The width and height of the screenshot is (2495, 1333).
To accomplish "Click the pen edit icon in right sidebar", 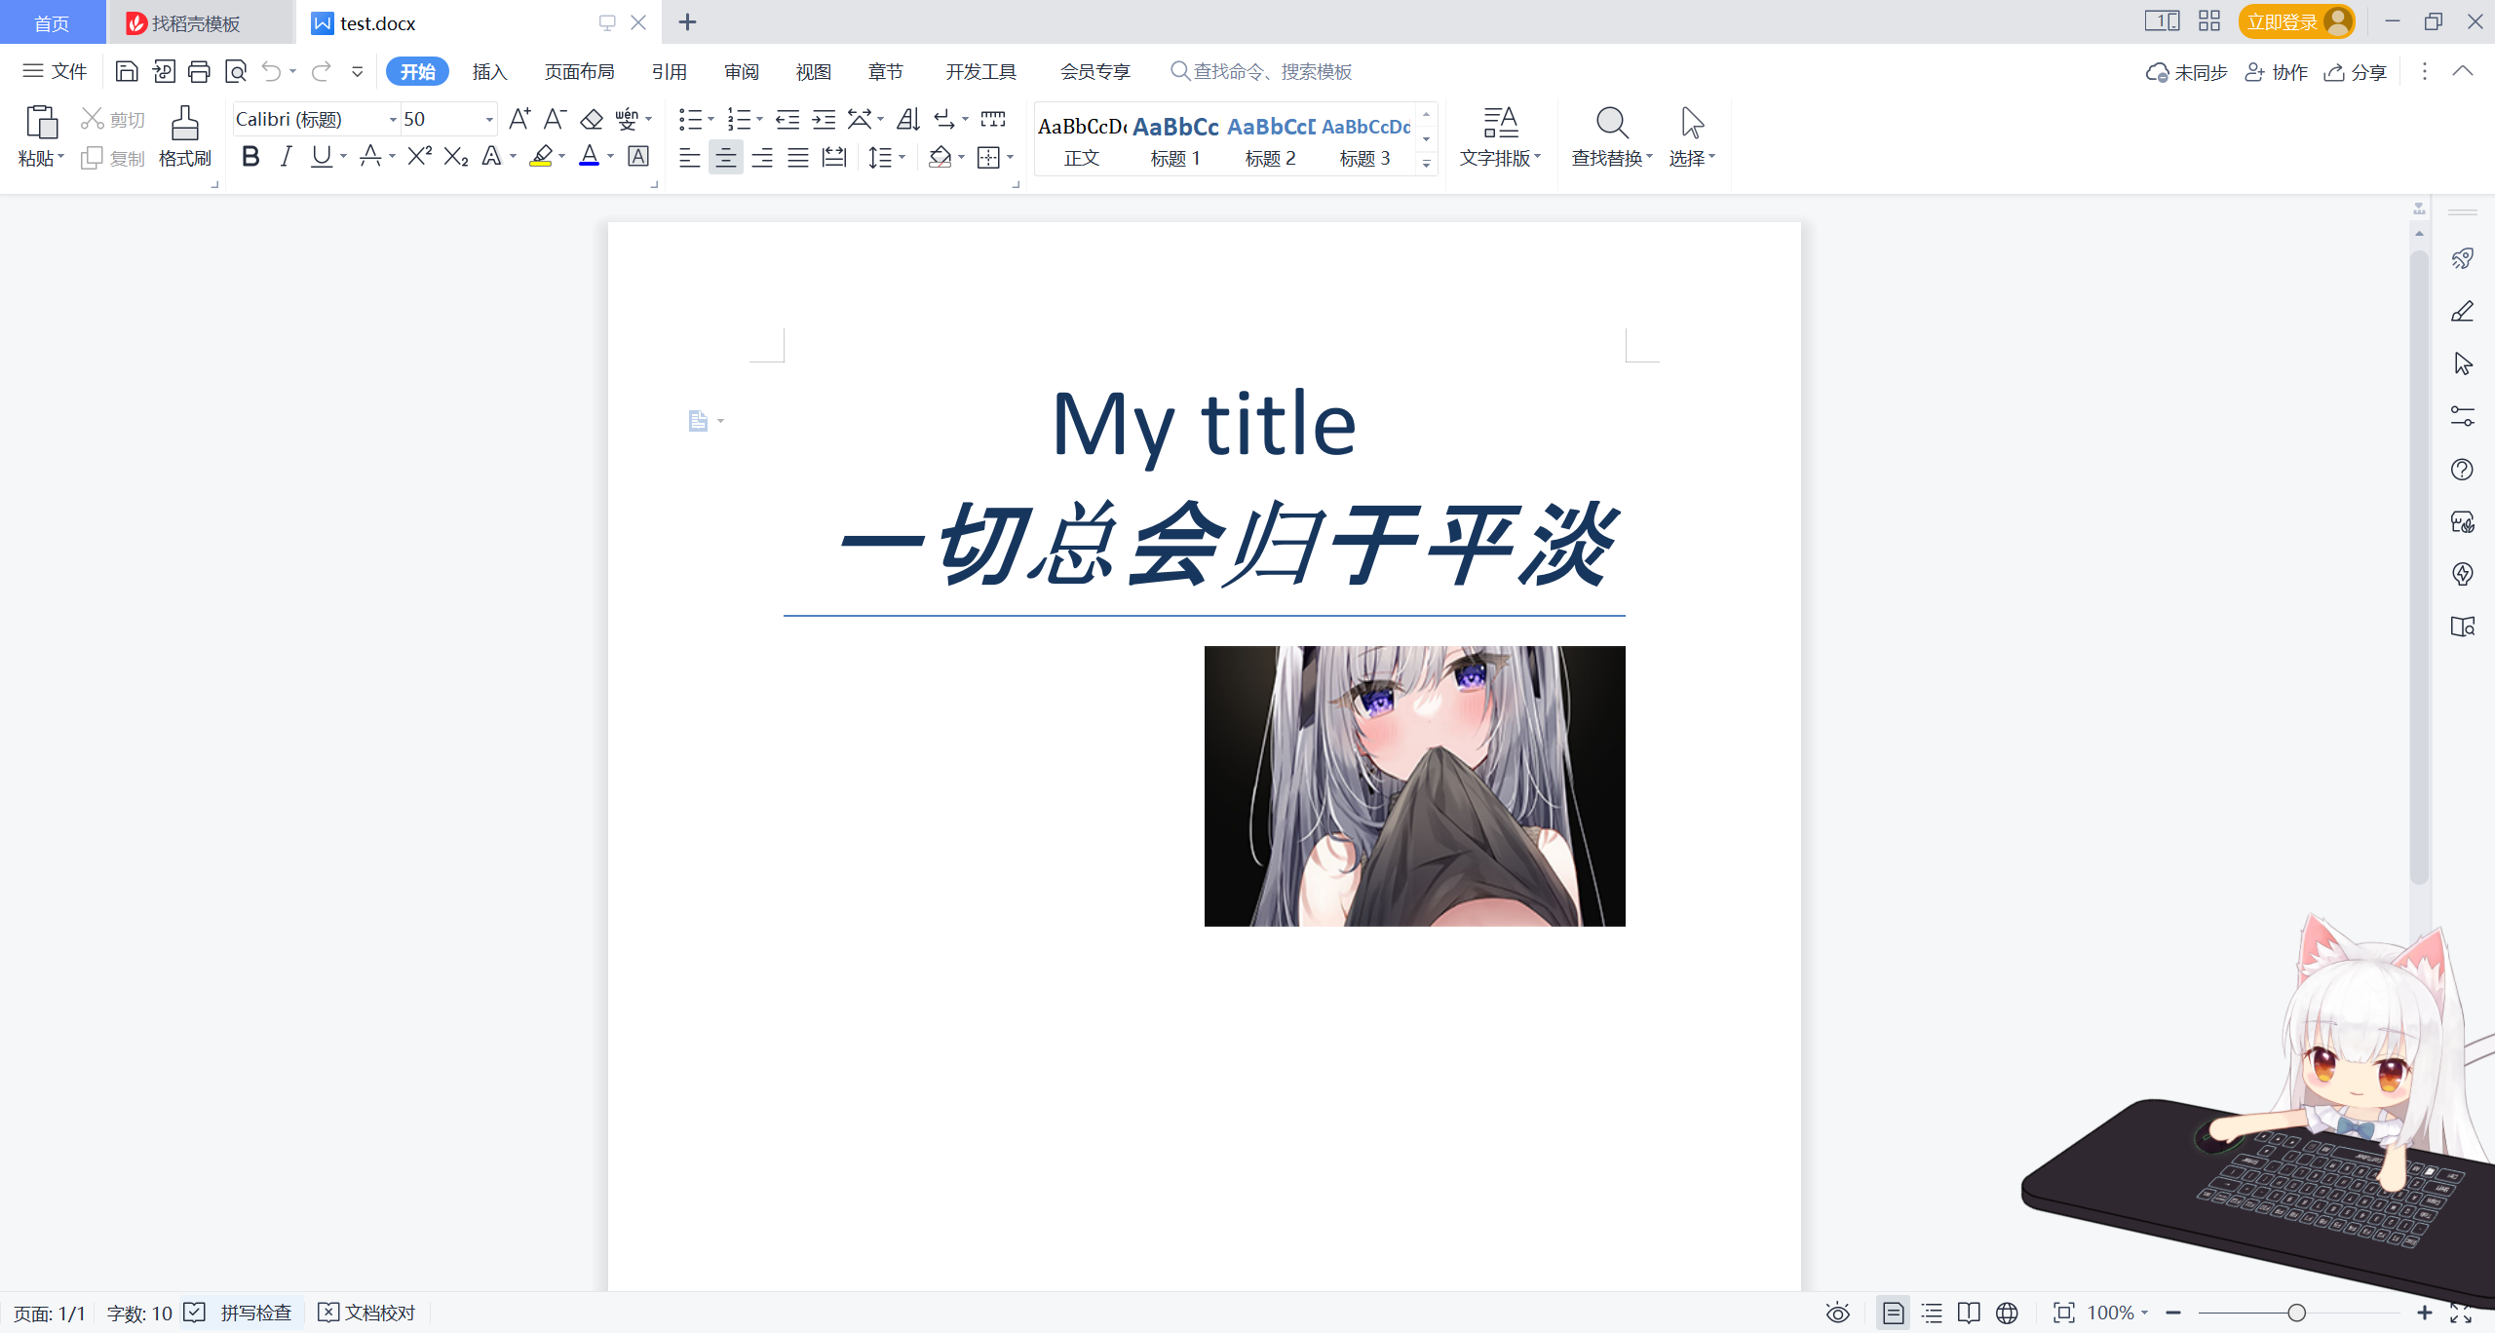I will (x=2463, y=312).
